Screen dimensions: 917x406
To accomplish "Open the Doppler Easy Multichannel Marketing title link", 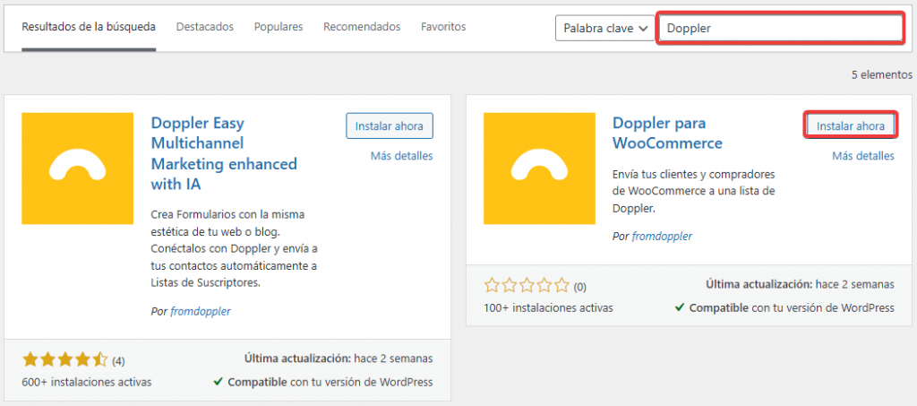I will (224, 154).
